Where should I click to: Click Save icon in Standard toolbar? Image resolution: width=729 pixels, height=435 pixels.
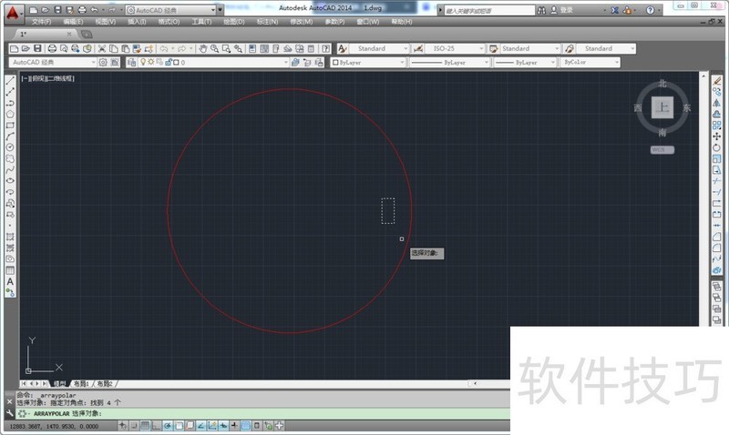37,48
